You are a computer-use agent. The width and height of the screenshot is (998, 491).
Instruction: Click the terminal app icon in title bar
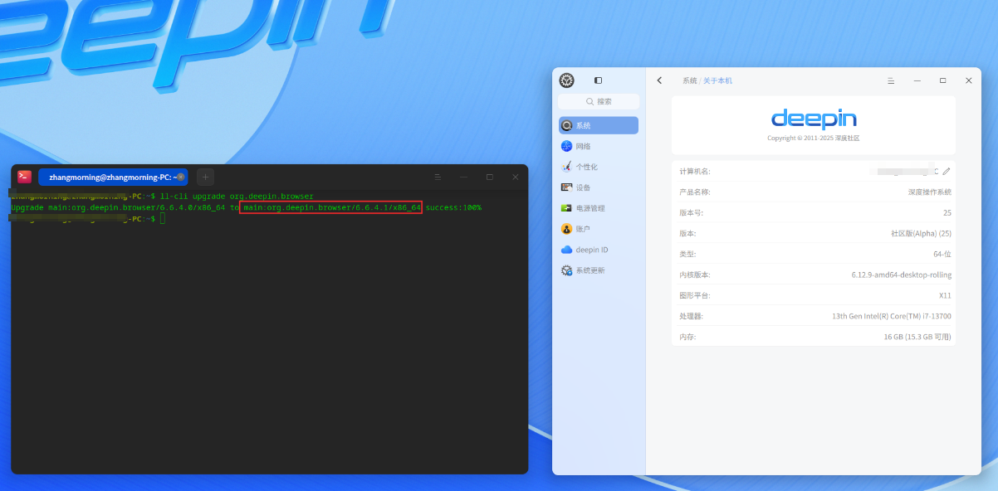click(25, 177)
